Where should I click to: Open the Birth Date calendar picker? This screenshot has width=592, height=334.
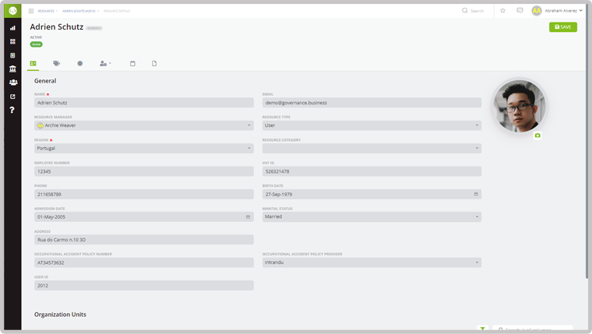pos(476,194)
